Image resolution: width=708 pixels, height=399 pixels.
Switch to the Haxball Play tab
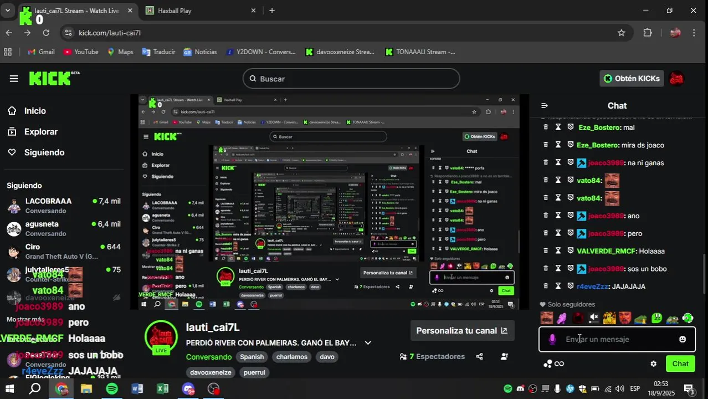(x=201, y=11)
